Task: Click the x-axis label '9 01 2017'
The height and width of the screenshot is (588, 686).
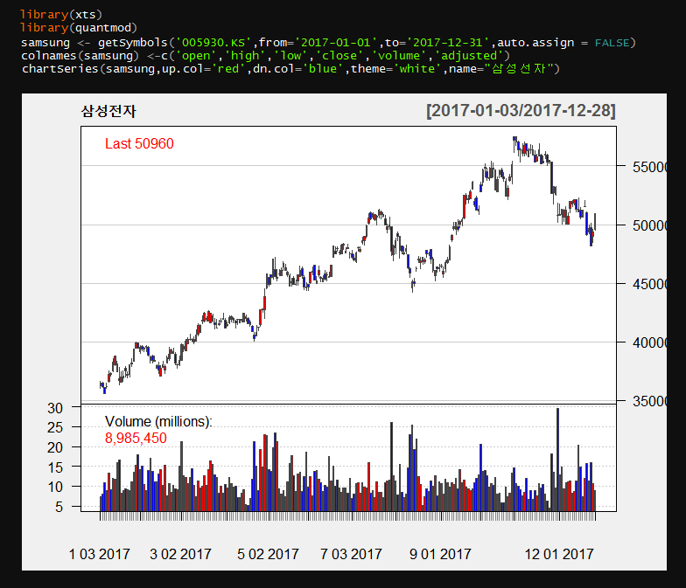Action: click(440, 554)
